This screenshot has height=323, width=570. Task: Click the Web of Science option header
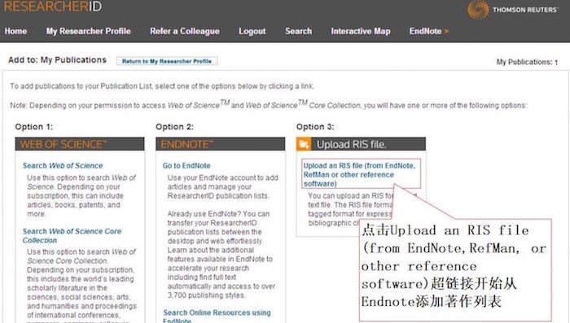coord(80,144)
